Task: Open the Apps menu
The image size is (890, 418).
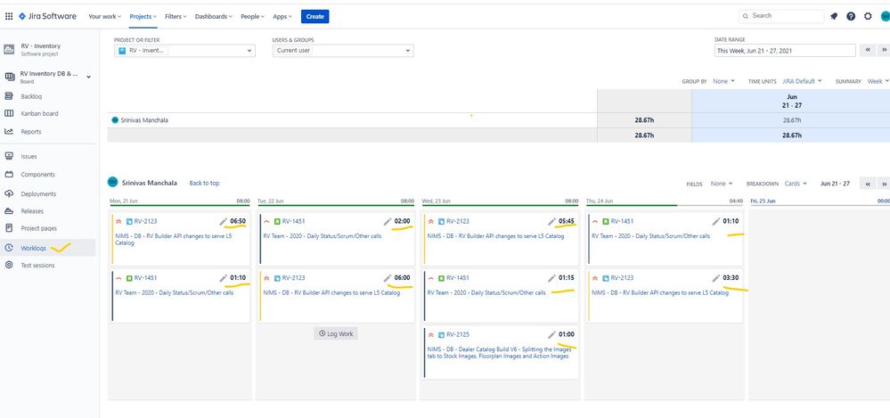Action: (282, 16)
